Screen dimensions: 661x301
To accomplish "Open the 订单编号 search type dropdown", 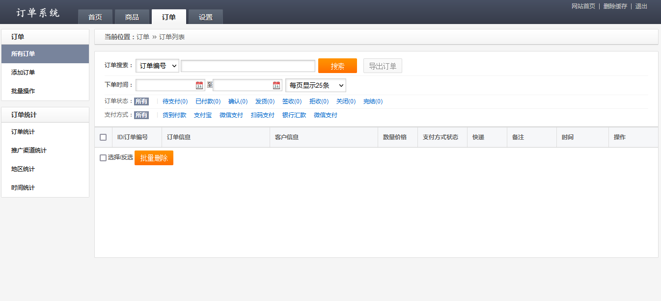I will point(157,65).
